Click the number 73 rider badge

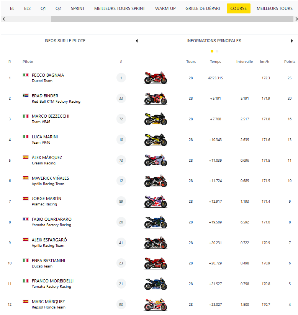tap(121, 160)
